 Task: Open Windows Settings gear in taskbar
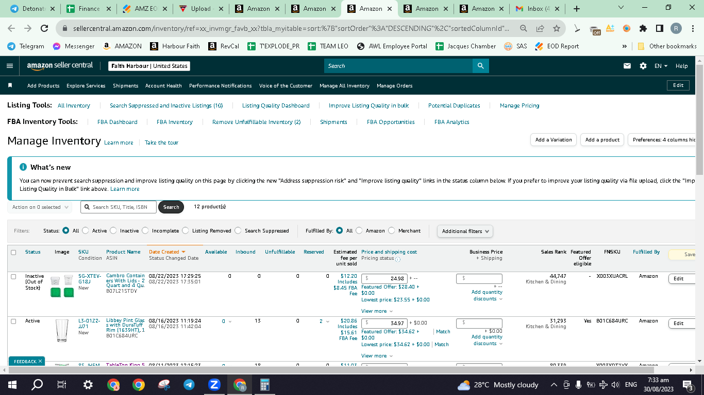tap(88, 385)
